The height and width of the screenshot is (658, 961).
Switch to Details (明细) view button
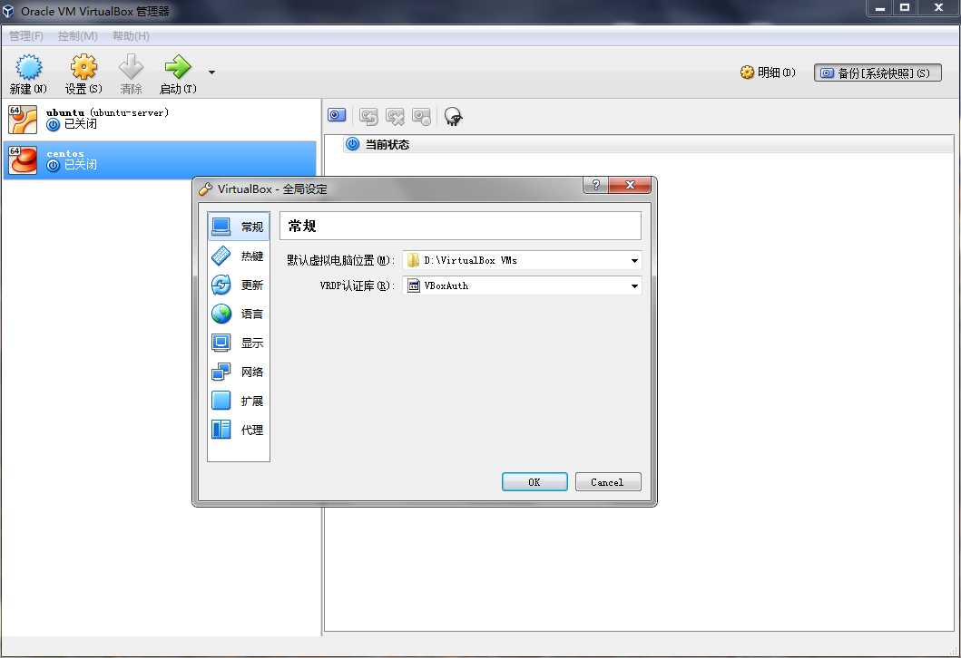coord(768,73)
